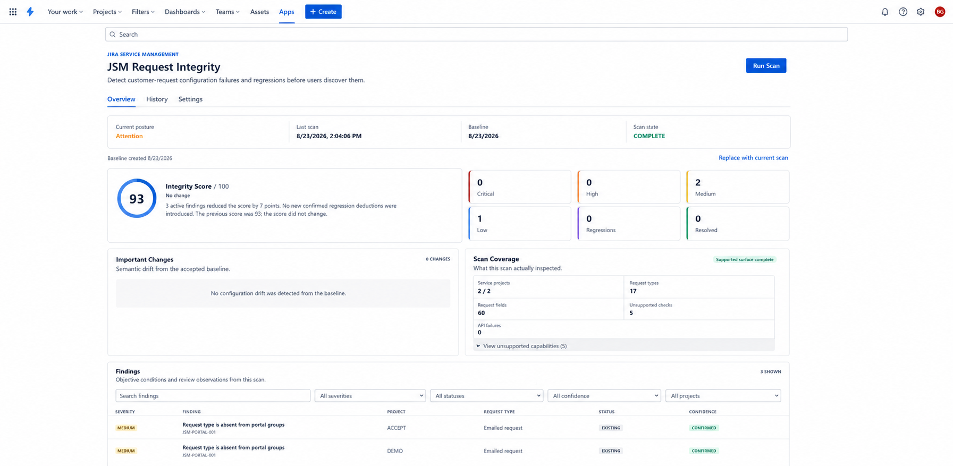Click the MEDIUM badge in ACCEPT row
Viewport: 953px width, 466px height.
point(126,428)
